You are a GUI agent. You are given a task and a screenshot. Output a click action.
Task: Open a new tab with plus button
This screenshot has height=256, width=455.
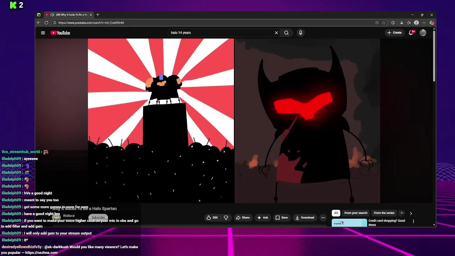tap(98, 15)
